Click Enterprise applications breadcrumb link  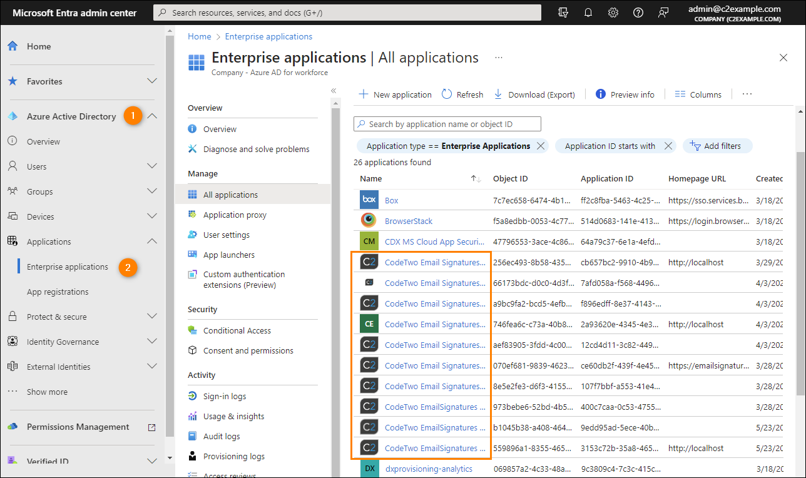(x=268, y=36)
